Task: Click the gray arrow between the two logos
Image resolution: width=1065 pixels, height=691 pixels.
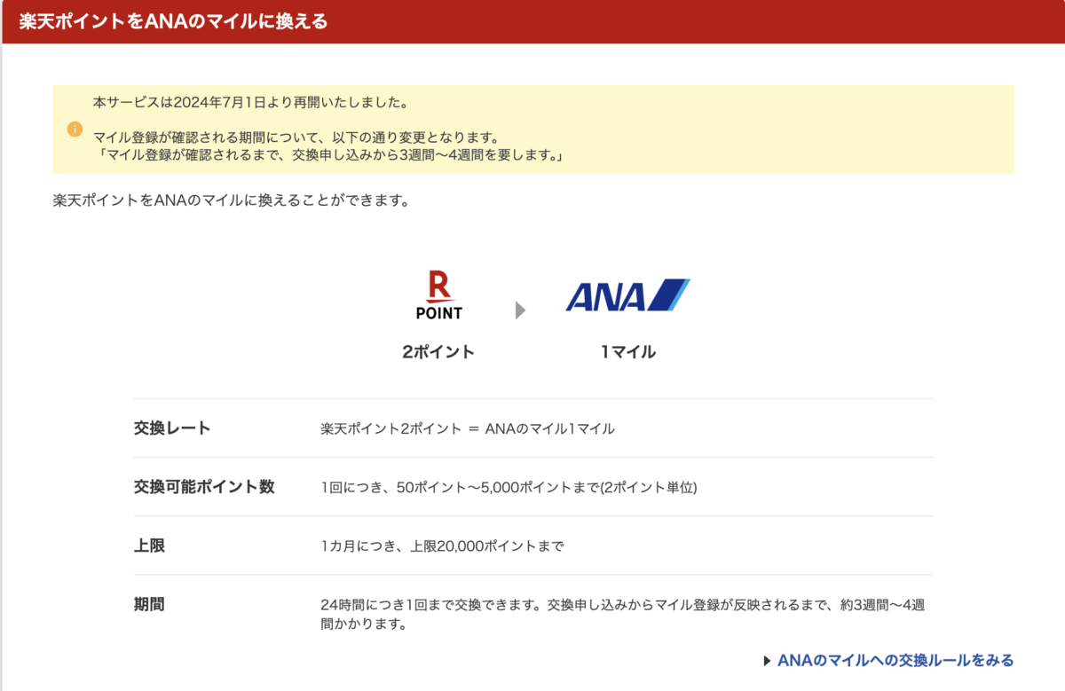Action: coord(520,310)
